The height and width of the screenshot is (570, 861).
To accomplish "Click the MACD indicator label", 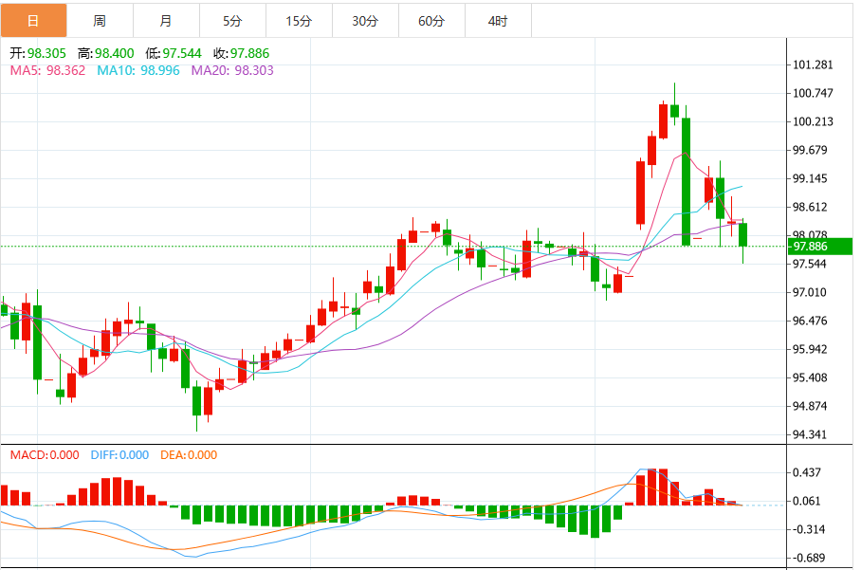I will [45, 455].
